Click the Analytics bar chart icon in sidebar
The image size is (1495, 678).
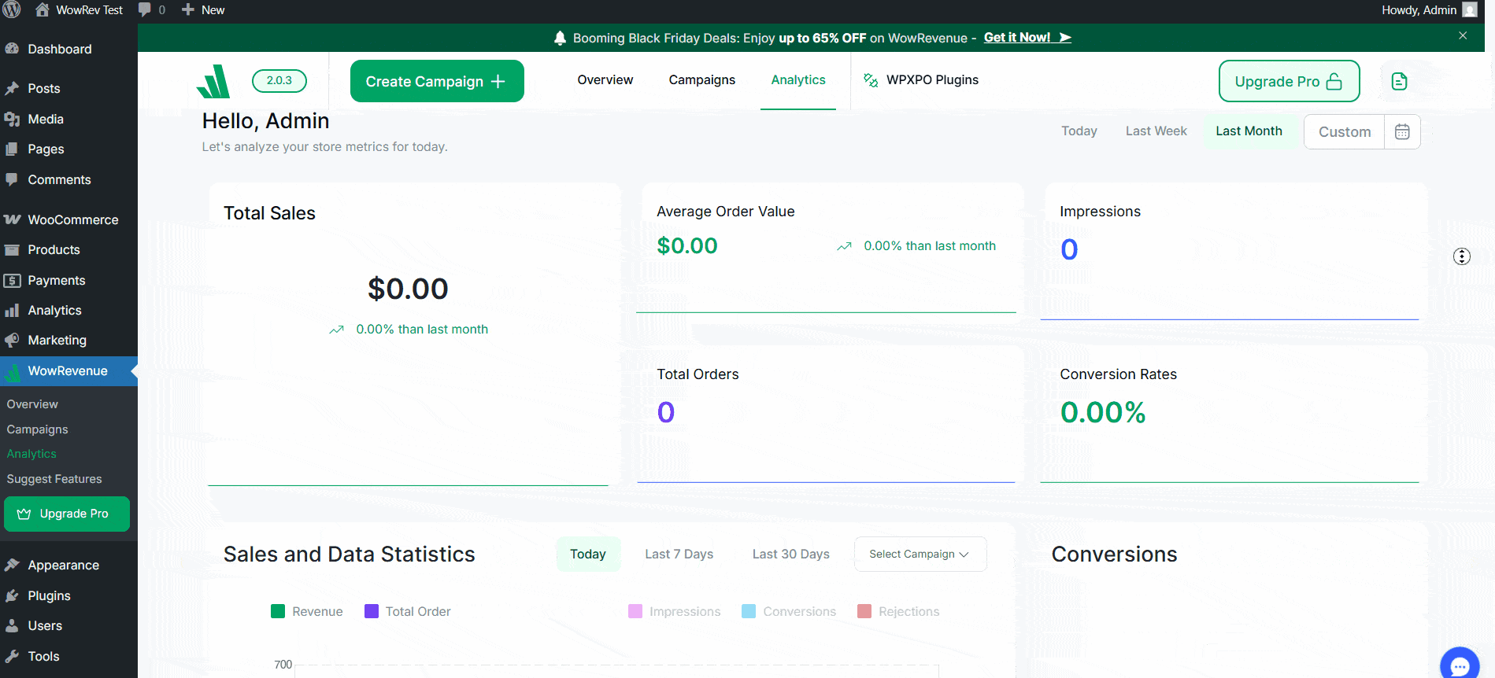[x=12, y=310]
